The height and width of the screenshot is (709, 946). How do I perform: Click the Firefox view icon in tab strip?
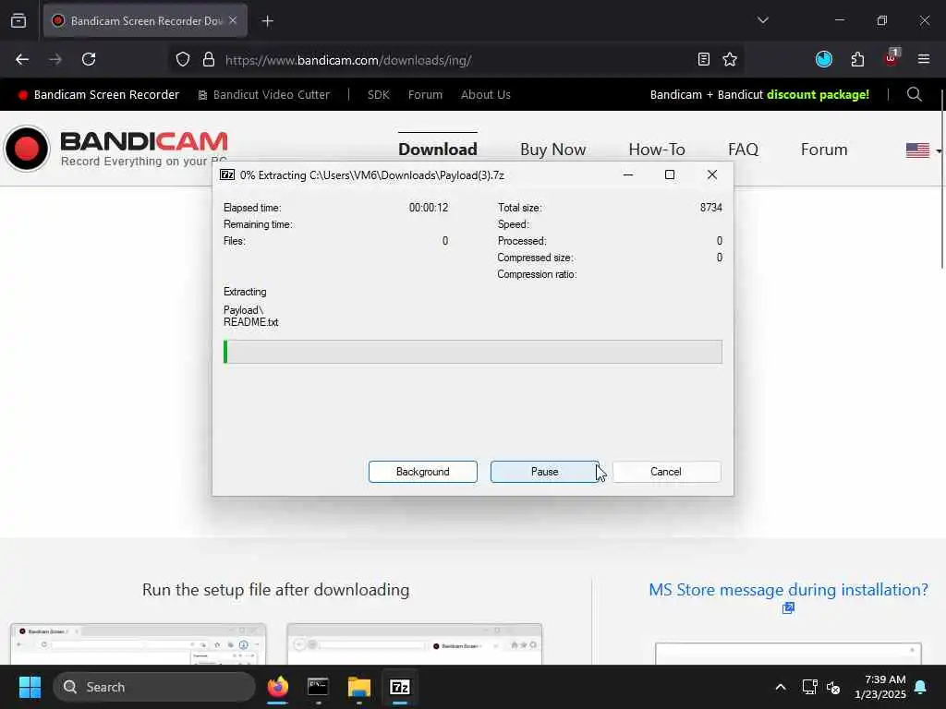(18, 20)
